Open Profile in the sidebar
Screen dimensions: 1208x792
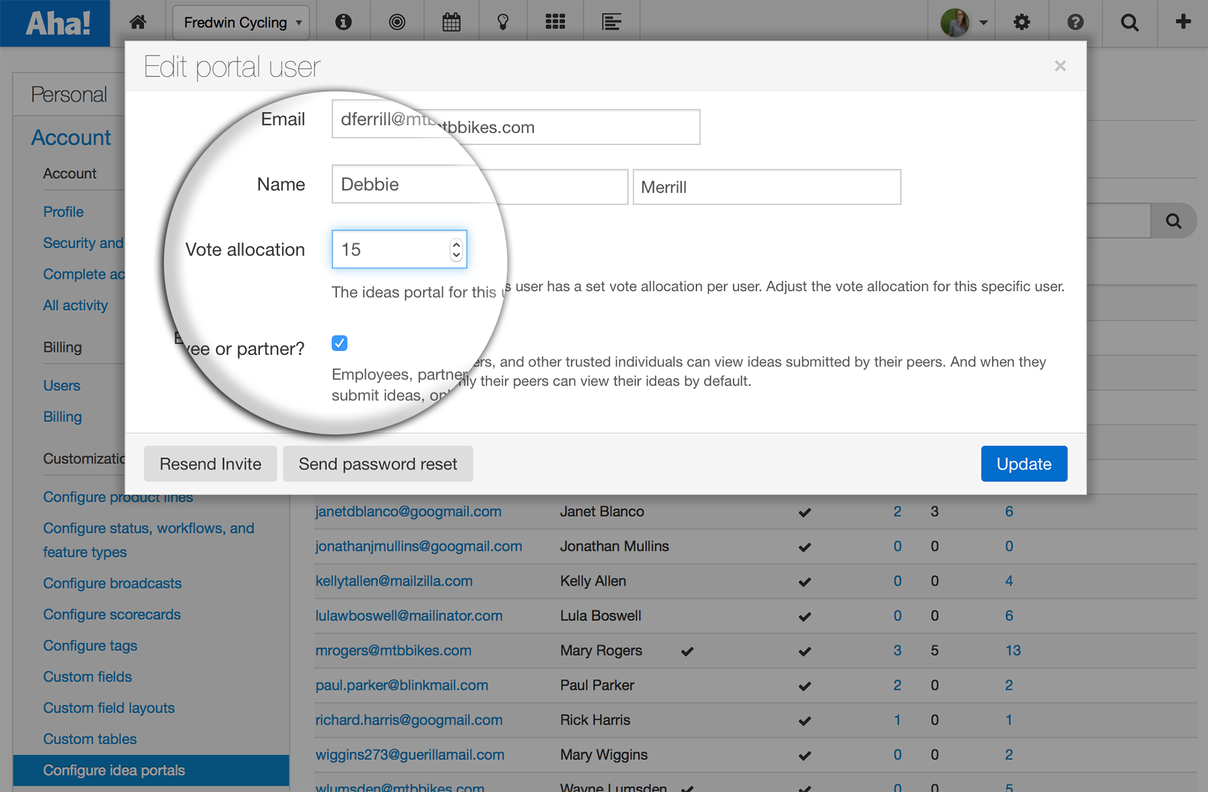pyautogui.click(x=63, y=212)
